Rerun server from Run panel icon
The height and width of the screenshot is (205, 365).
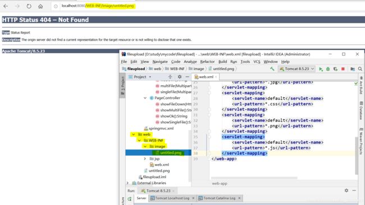(129, 199)
